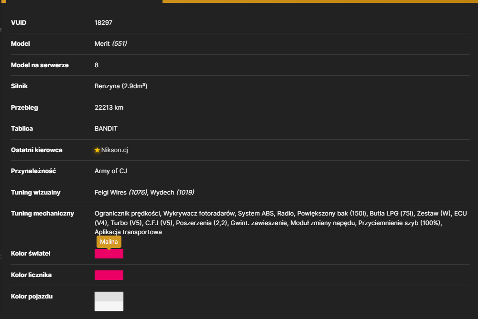Click the Przynależność row label
The height and width of the screenshot is (319, 478).
[x=33, y=171]
